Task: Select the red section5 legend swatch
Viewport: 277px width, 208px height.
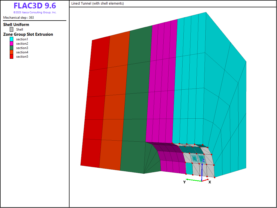Action: pos(11,57)
